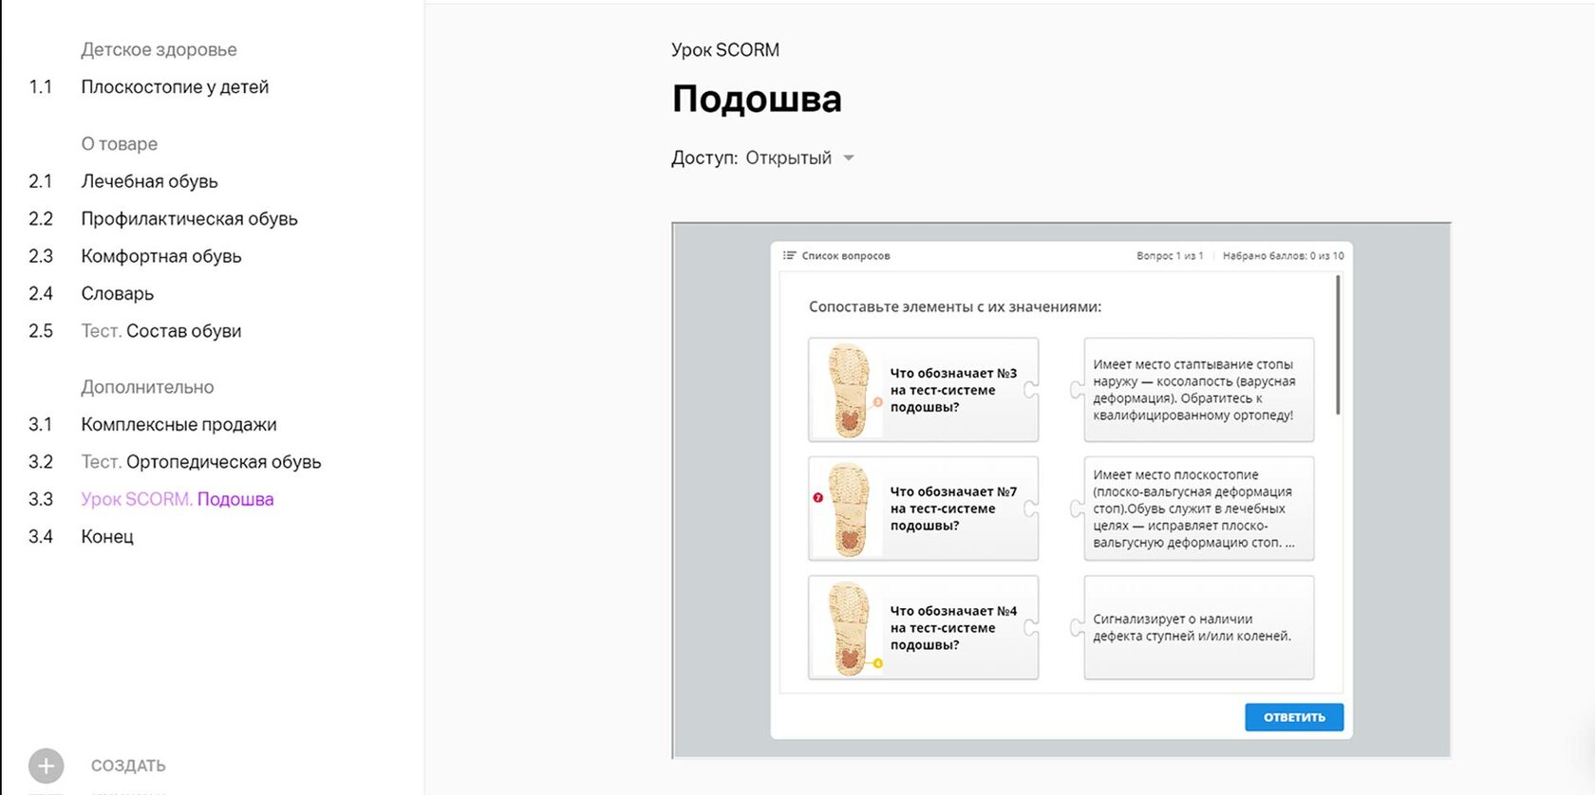Screen dimensions: 1595x795
Task: Click the sole image for question №3
Action: (848, 390)
